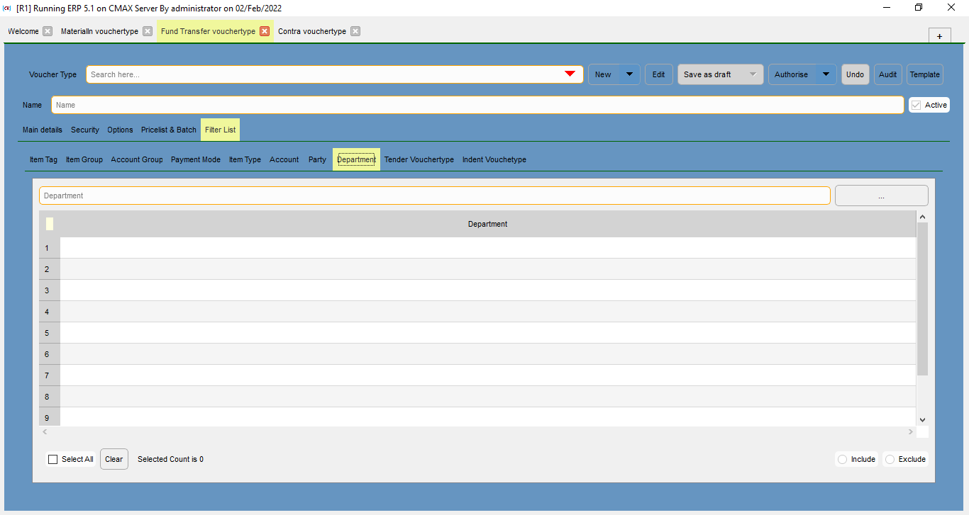Open the Main details tab
Screen dimensions: 969x515
[43, 130]
